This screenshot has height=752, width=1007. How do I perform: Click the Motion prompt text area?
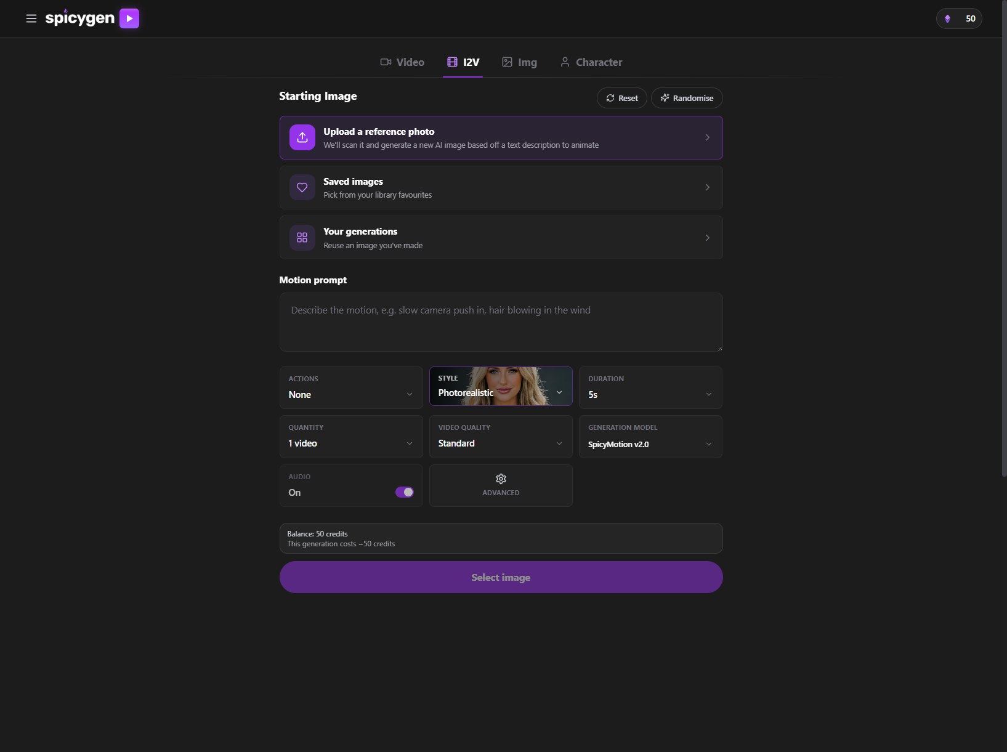501,322
